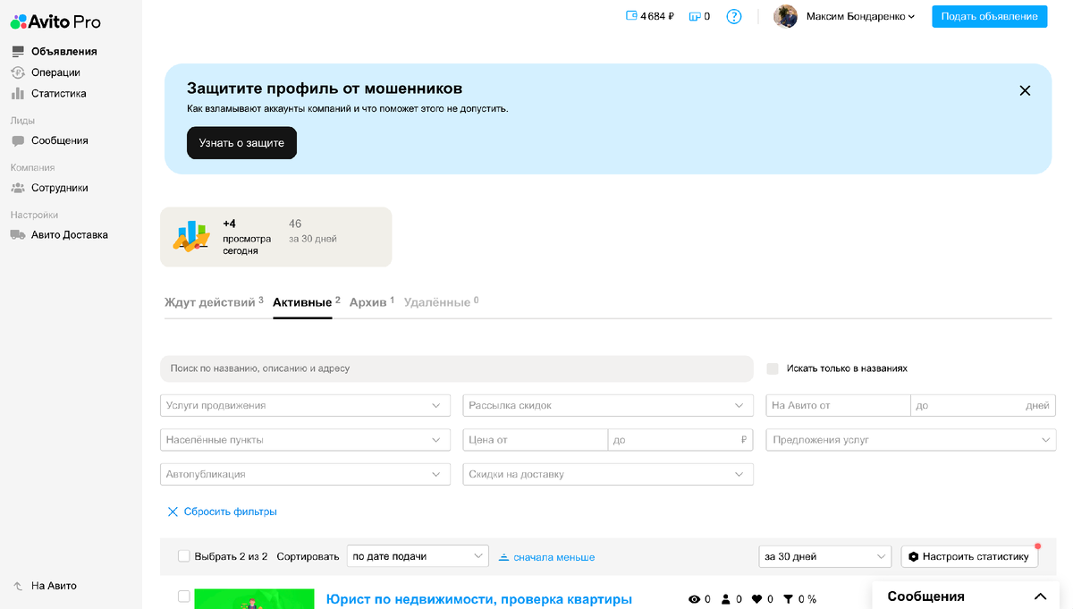Open the Предложения услуг dropdown
The height and width of the screenshot is (609, 1073).
pos(911,440)
